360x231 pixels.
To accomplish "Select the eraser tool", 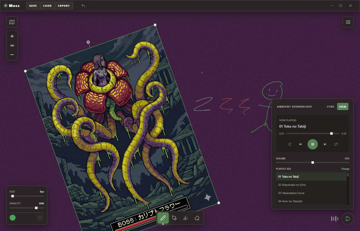I will coord(197,218).
